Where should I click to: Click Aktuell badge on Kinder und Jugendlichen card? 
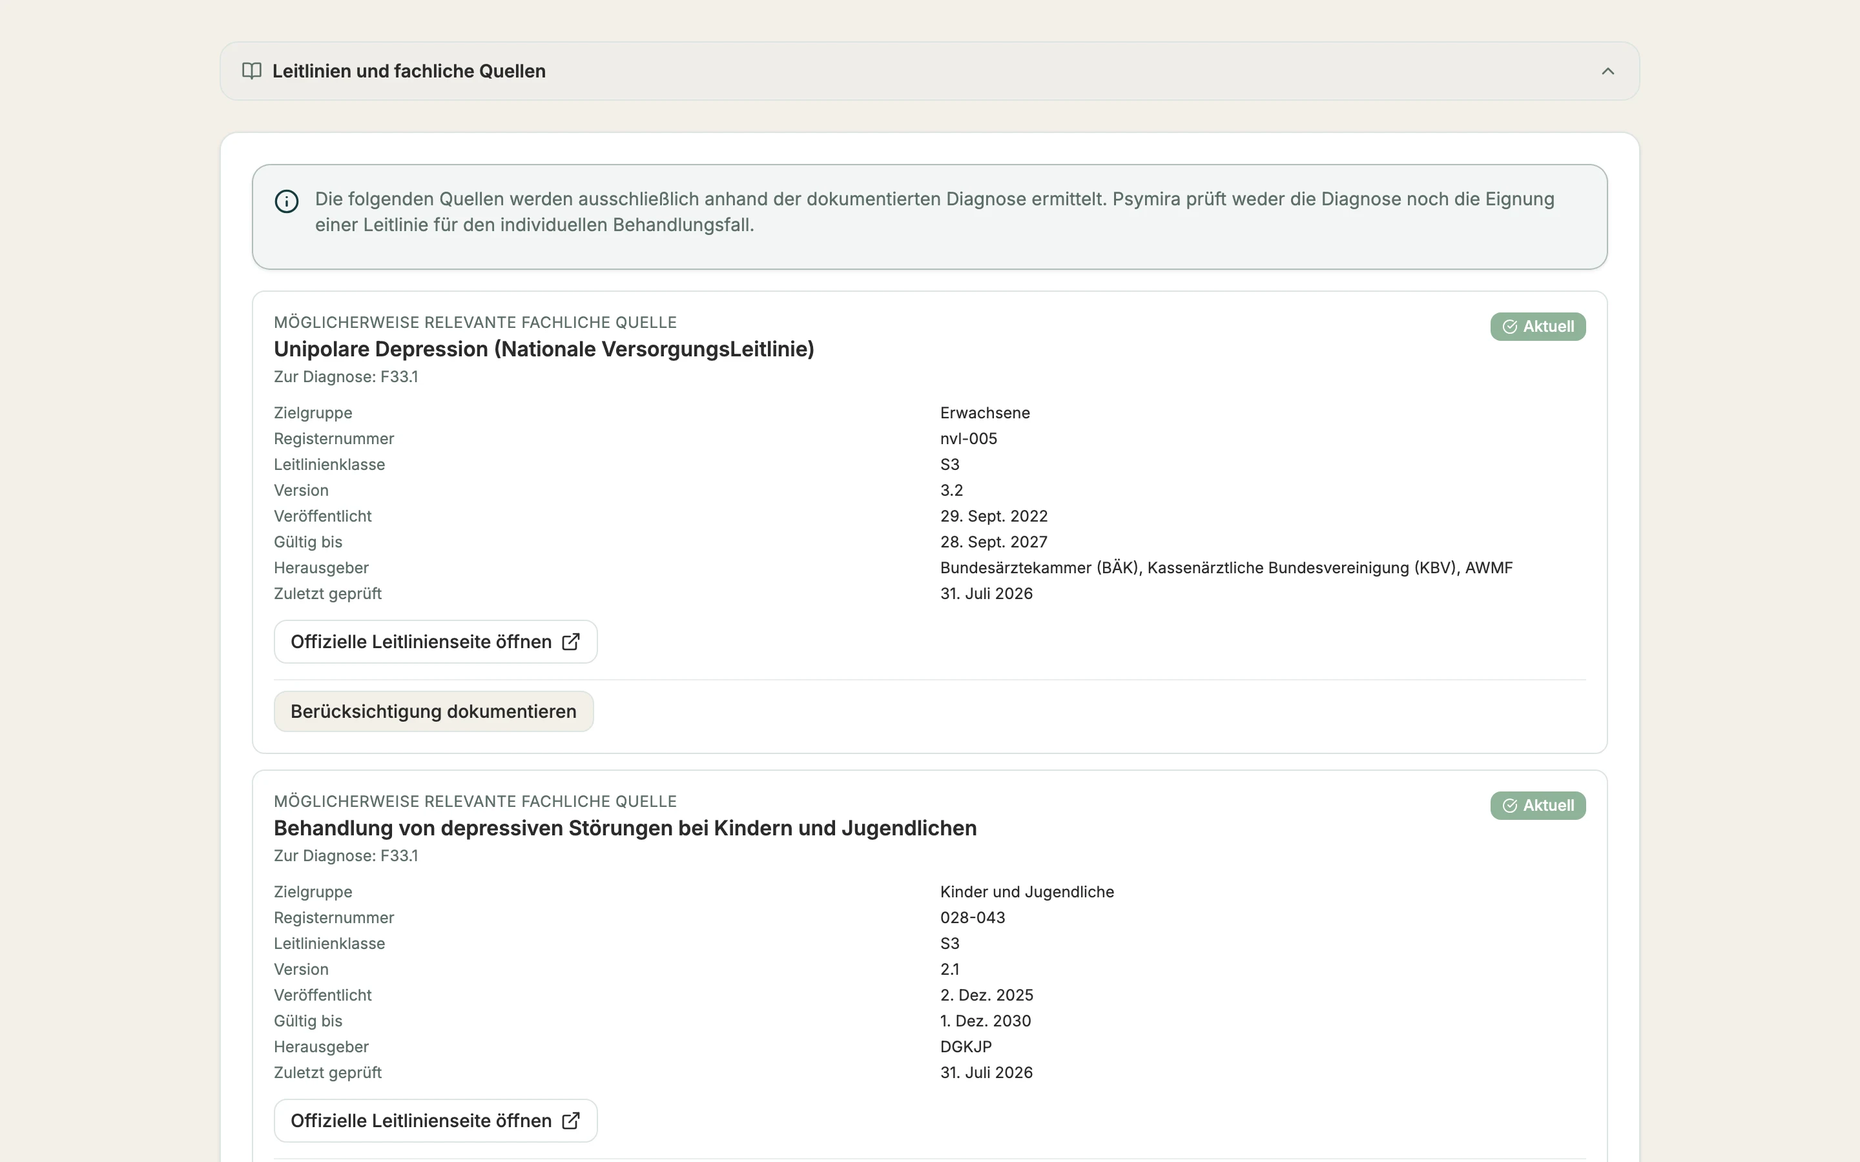point(1537,806)
